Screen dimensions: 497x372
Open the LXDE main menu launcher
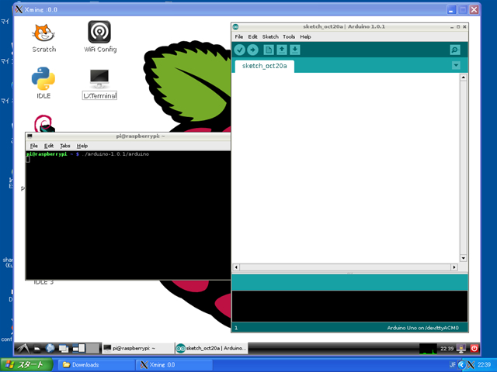pos(22,349)
